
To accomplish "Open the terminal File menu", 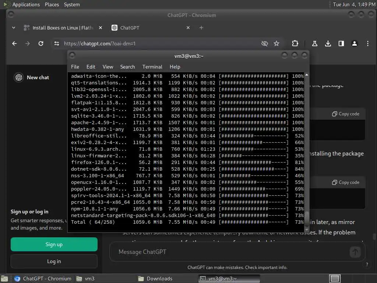I will point(75,67).
